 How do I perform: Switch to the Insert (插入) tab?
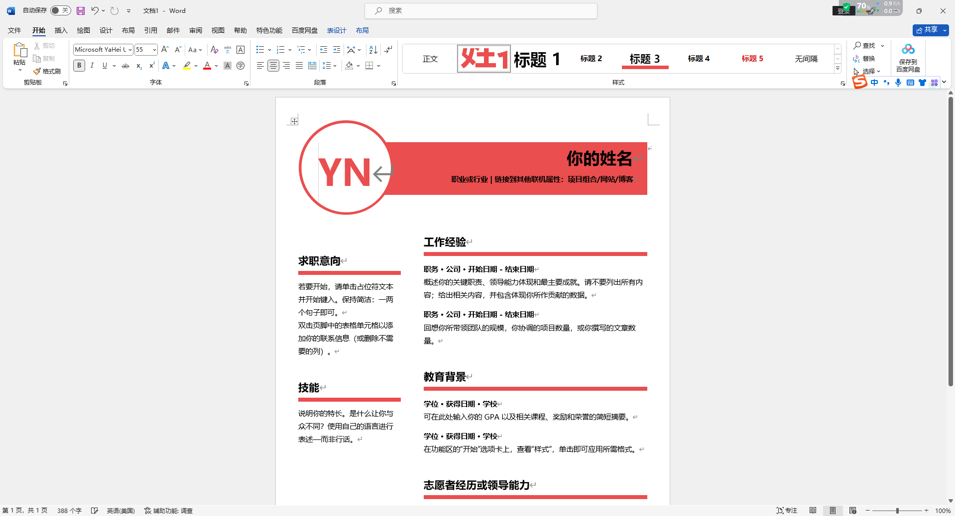tap(61, 30)
